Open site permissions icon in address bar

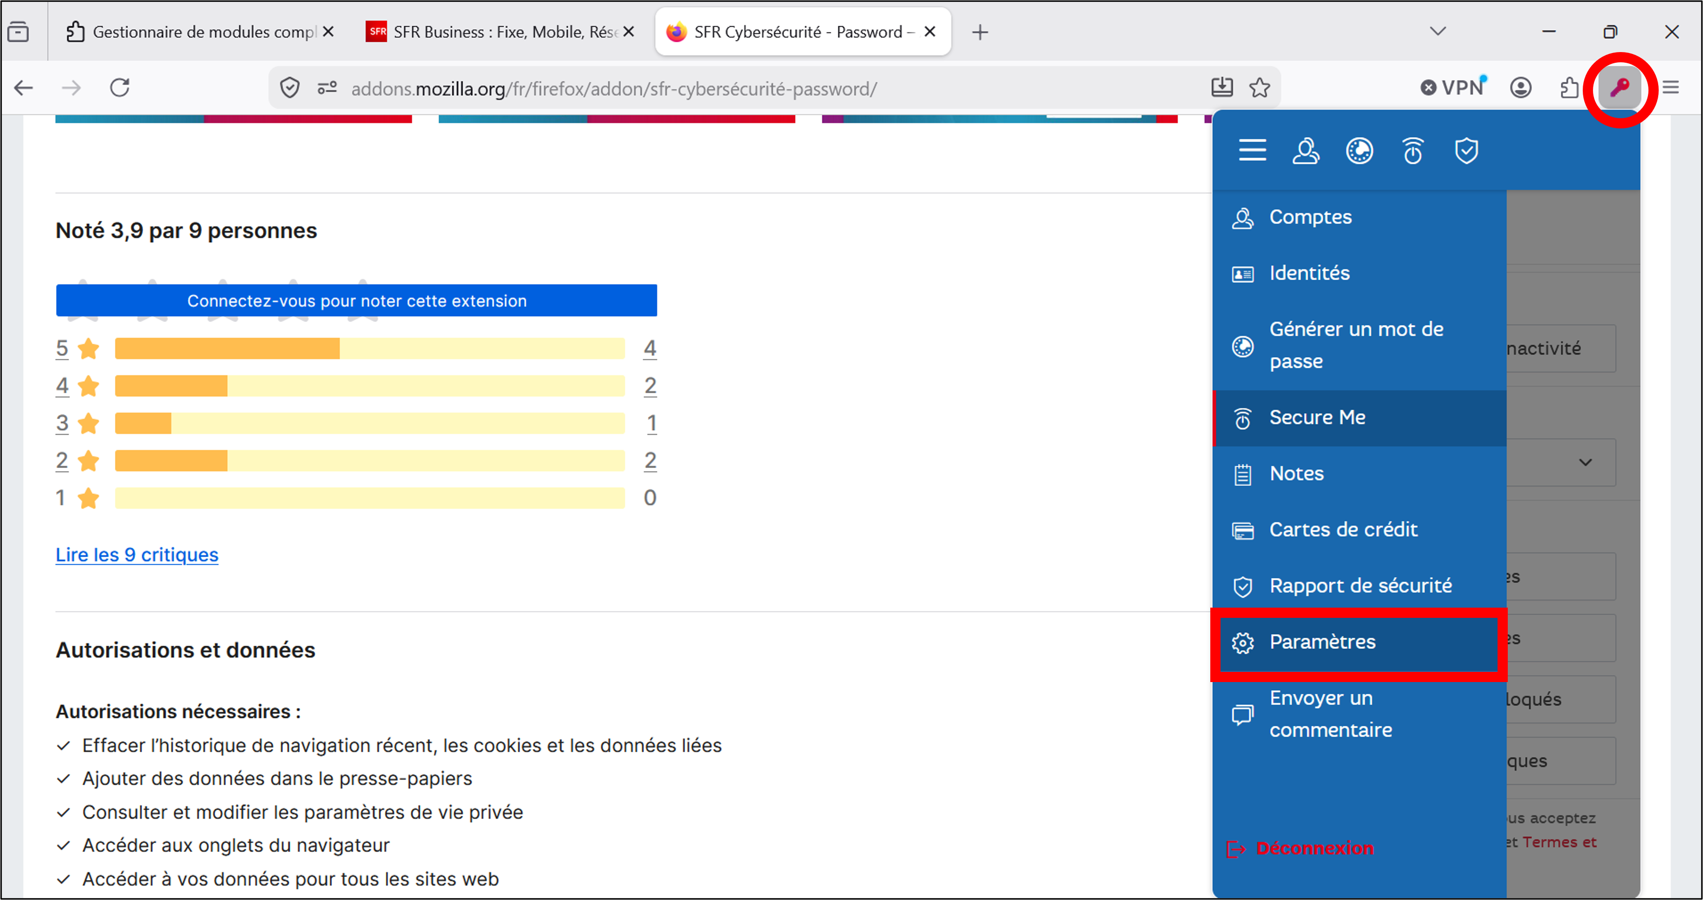[x=327, y=88]
